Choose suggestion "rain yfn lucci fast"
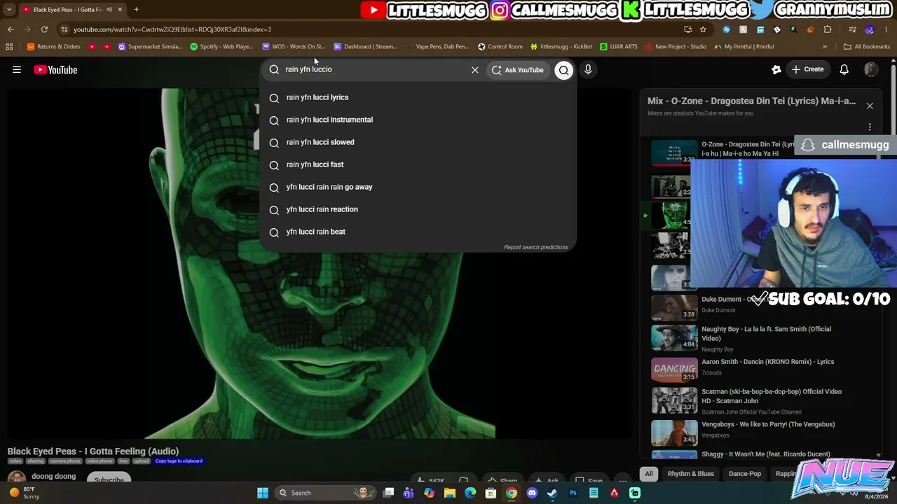The image size is (897, 504). click(418, 164)
